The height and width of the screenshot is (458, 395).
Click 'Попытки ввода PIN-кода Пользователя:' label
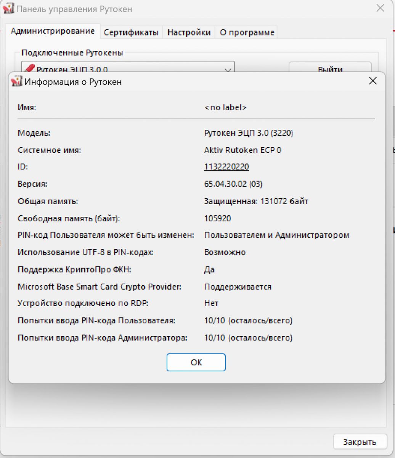(97, 321)
